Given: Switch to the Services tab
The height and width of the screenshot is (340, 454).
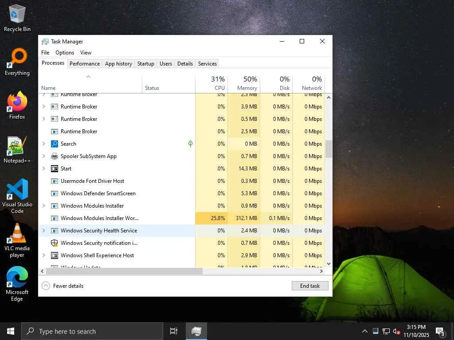Looking at the screenshot, I should point(207,64).
